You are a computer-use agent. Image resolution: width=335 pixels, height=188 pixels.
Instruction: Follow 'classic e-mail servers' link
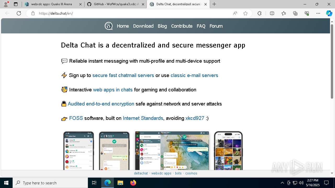click(194, 75)
